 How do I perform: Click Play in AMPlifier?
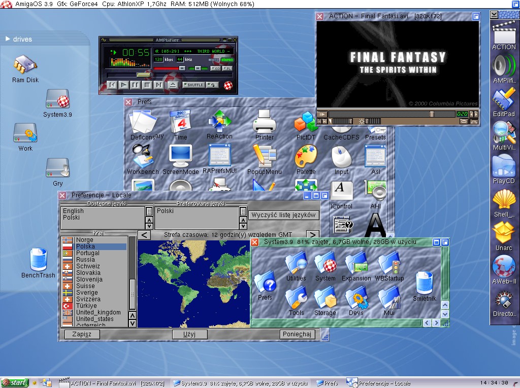coord(124,85)
